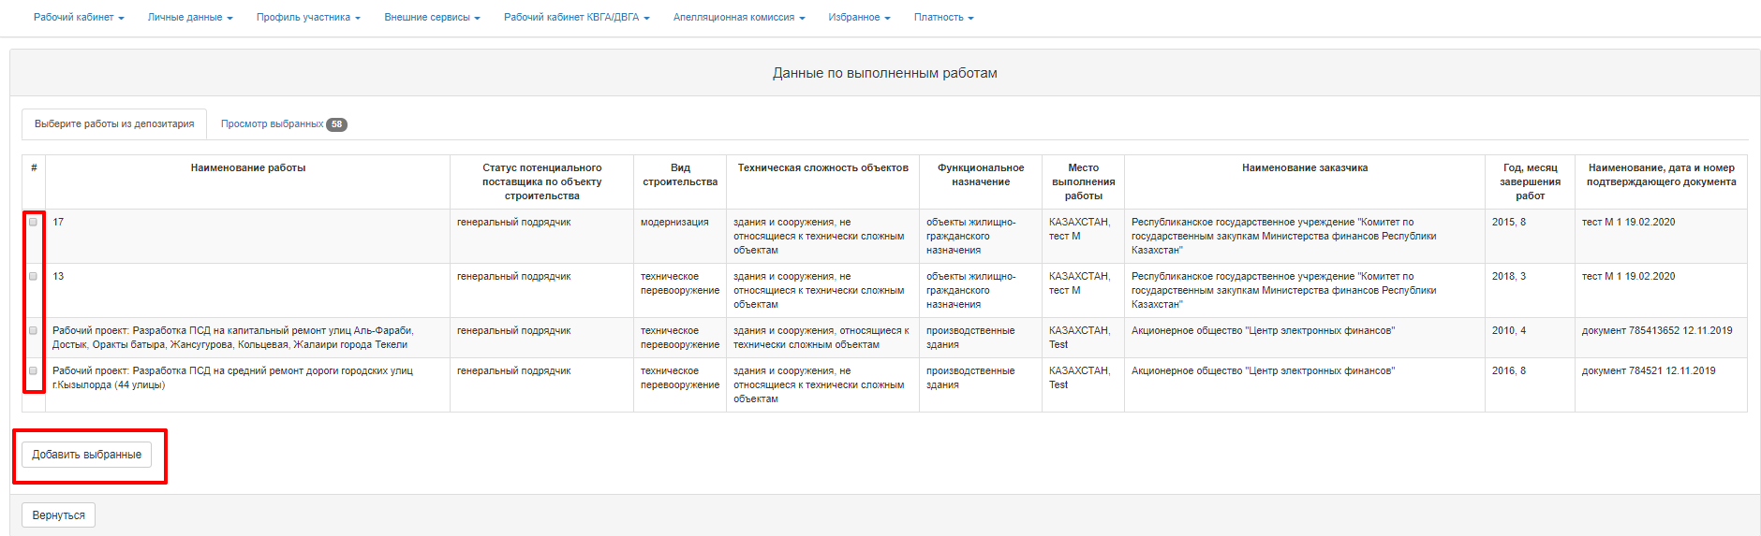Click the Наименование работы column header
Image resolution: width=1761 pixels, height=536 pixels.
(x=247, y=168)
